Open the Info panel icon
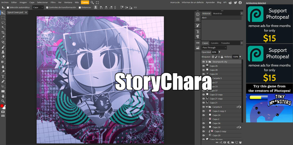The height and width of the screenshot is (145, 293). (x=197, y=14)
